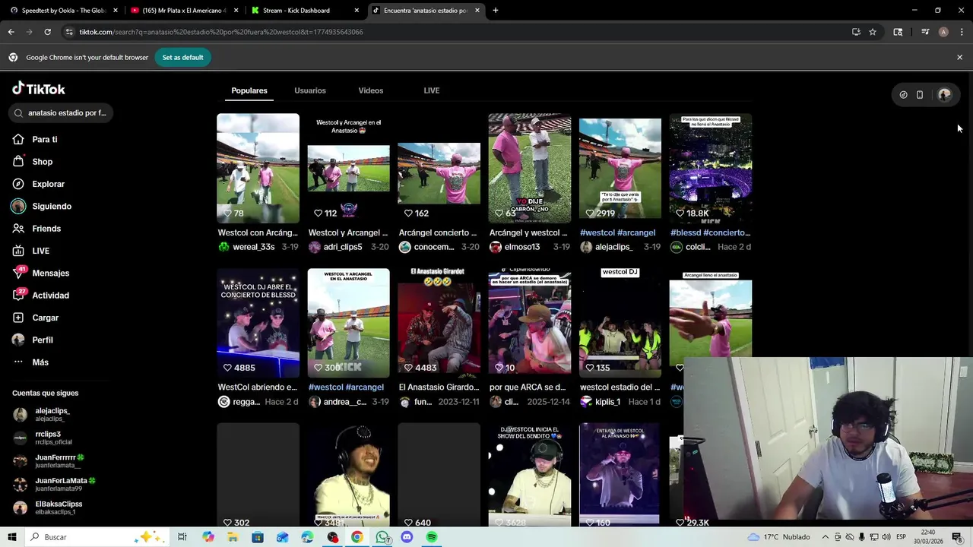
Task: Switch to the Videos tab
Action: pyautogui.click(x=371, y=90)
